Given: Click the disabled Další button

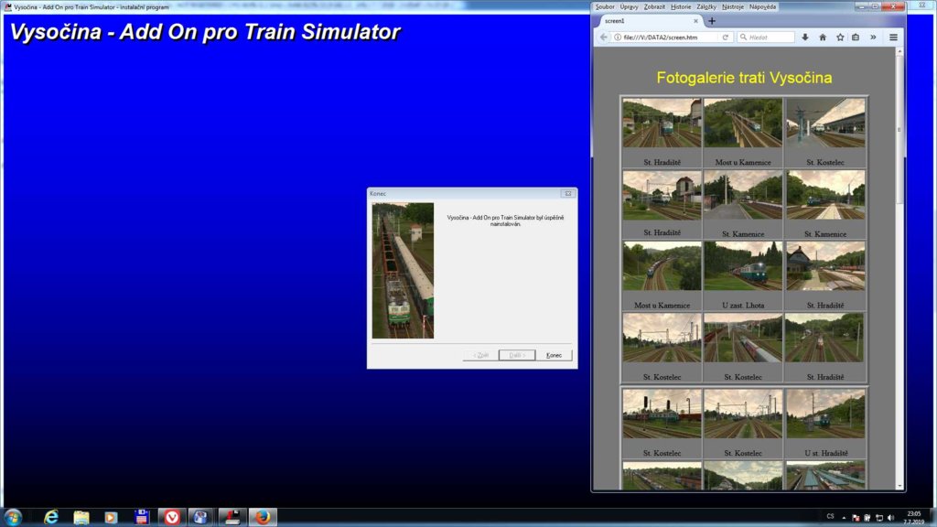Looking at the screenshot, I should [517, 355].
